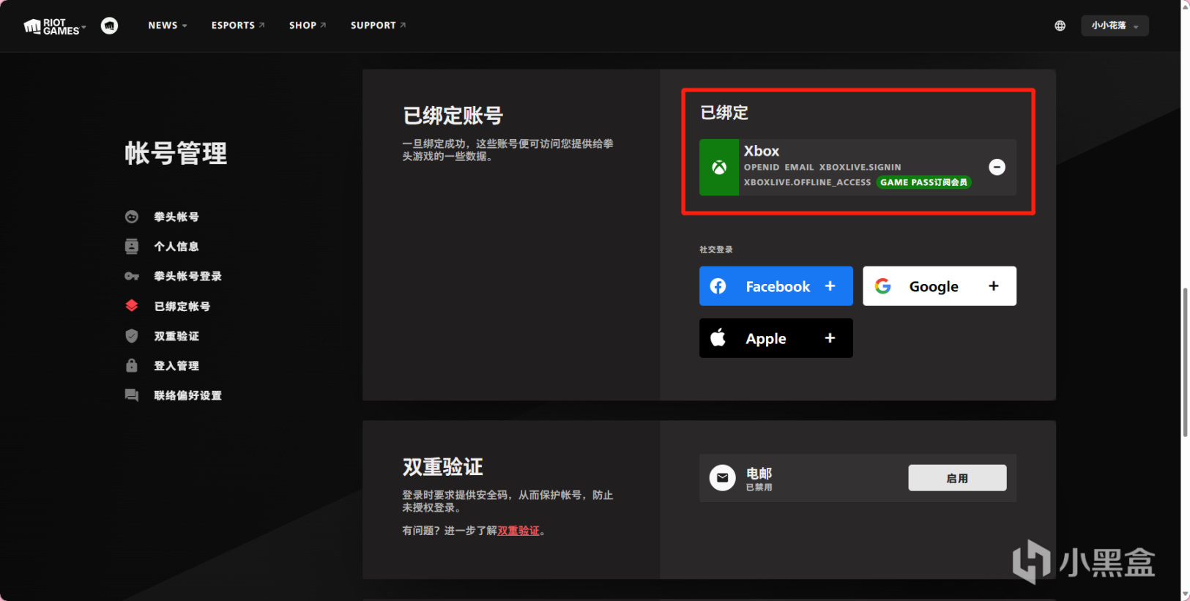
Task: Open the SHOP menu link
Action: point(308,26)
